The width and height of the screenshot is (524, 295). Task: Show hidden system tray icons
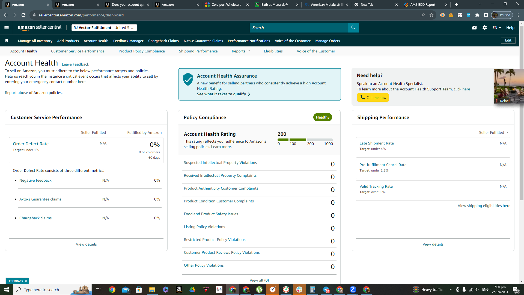(451, 290)
